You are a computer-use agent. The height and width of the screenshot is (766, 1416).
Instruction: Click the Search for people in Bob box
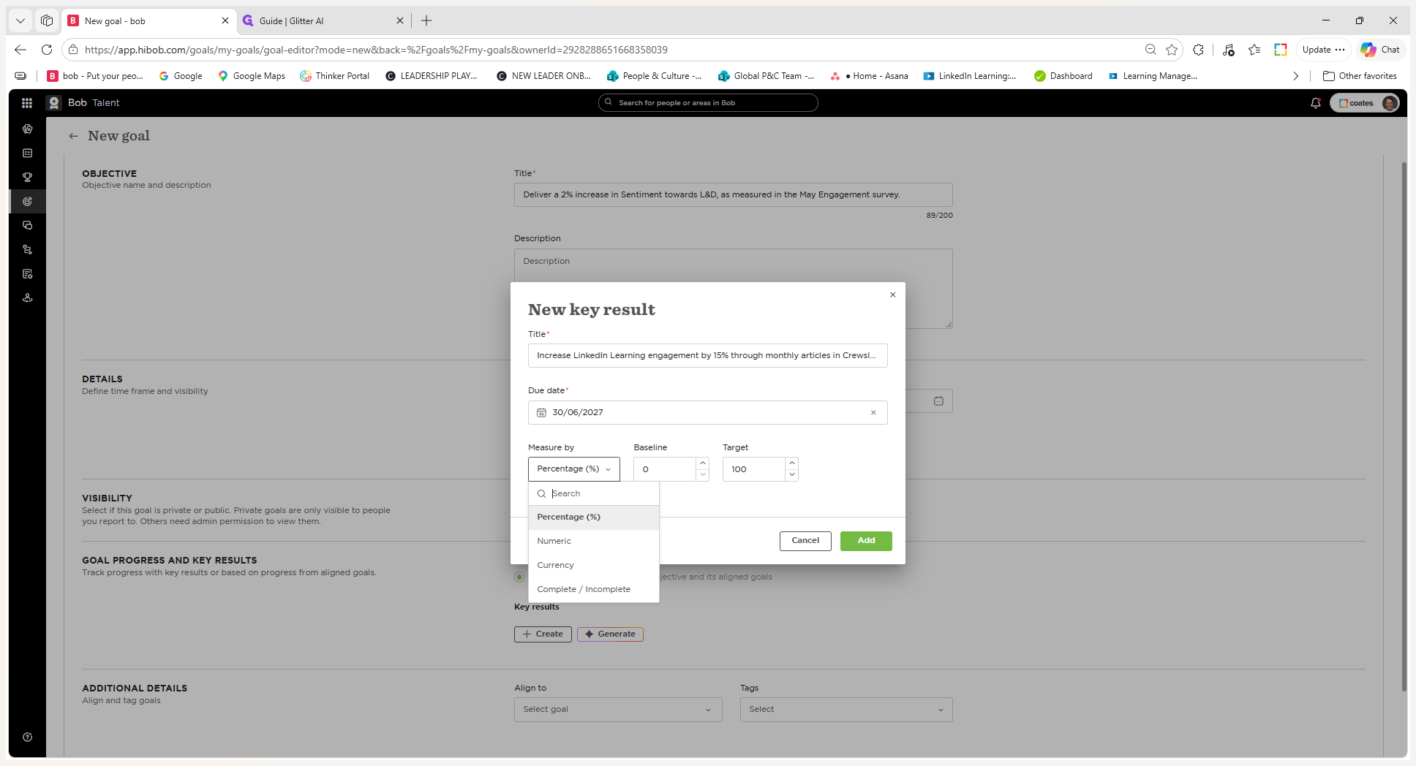[708, 103]
